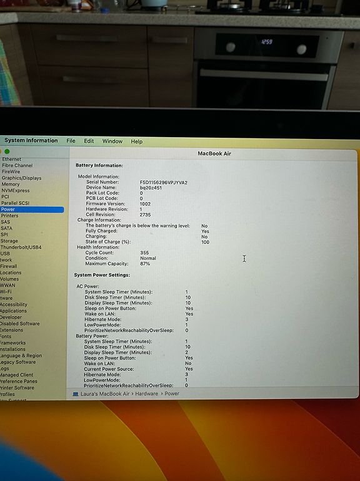The width and height of the screenshot is (360, 481).
Task: Click the battery serial number F5D1156296VPJYVA2
Action: [x=164, y=182]
